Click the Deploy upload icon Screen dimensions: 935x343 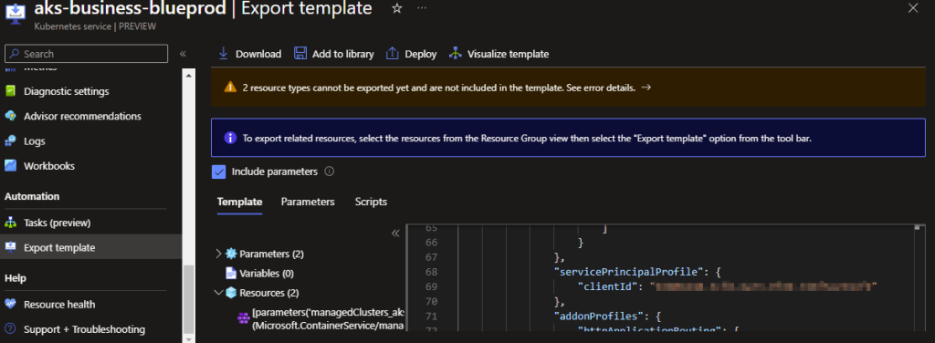point(393,54)
